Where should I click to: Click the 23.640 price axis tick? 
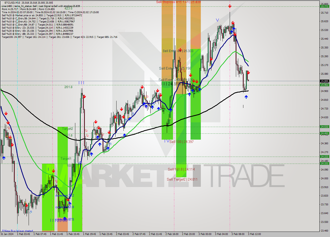coord(324,213)
